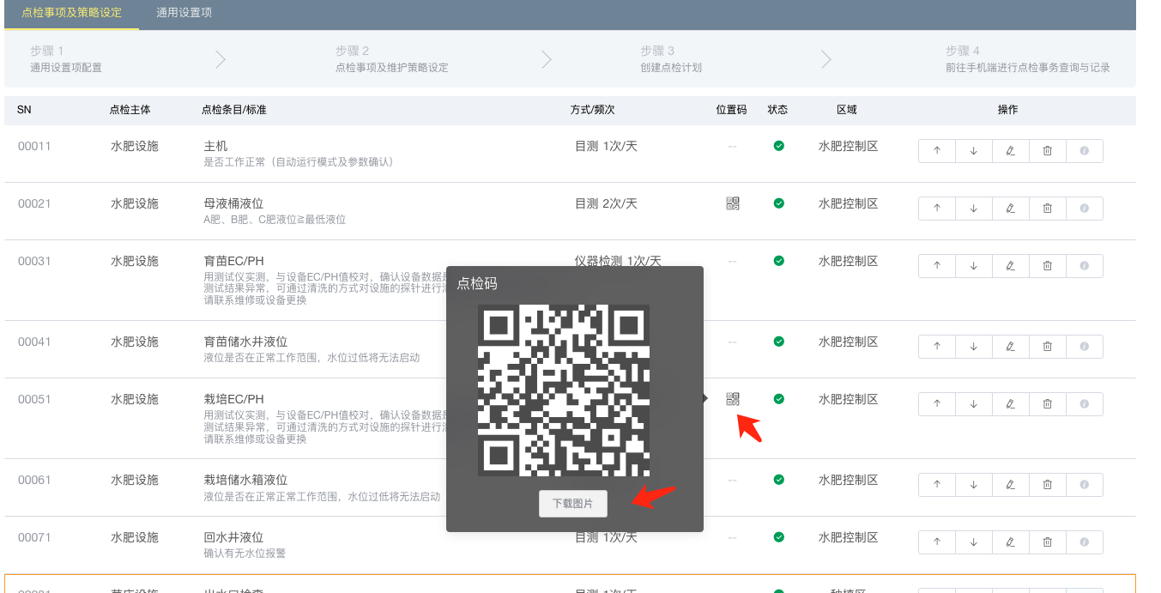Click item name 育苗储水井液位
The height and width of the screenshot is (593, 1161).
point(245,342)
